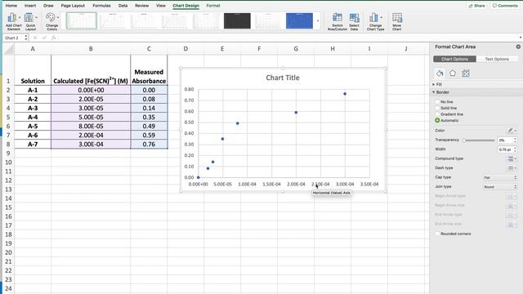Click the Name Box showing Chart 2

(15, 38)
